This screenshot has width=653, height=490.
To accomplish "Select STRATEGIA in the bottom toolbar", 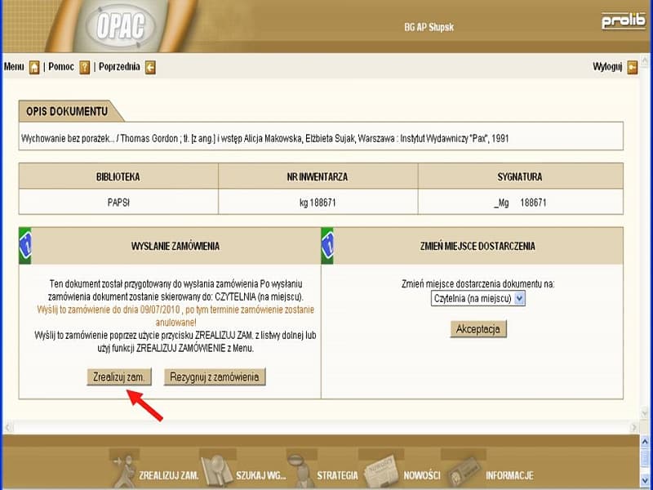I will [x=337, y=474].
